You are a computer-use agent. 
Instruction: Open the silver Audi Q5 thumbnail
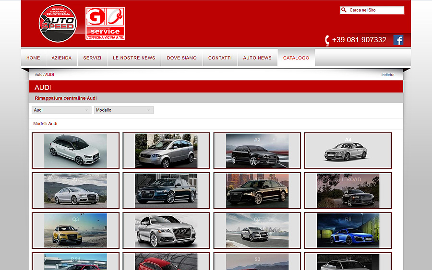(167, 231)
